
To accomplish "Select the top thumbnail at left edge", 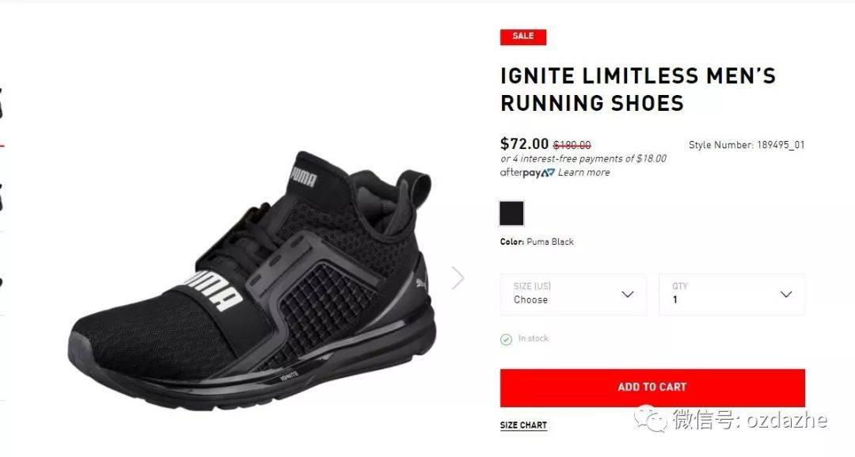I will coord(2,102).
